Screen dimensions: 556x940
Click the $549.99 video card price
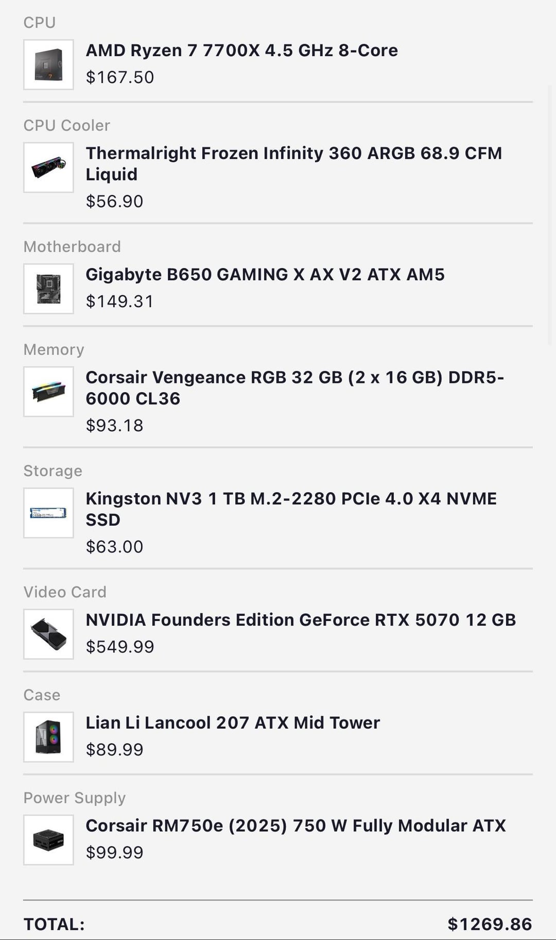[x=120, y=647]
